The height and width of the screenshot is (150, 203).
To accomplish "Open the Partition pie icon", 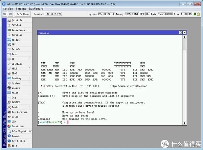I will (x=9, y=126).
